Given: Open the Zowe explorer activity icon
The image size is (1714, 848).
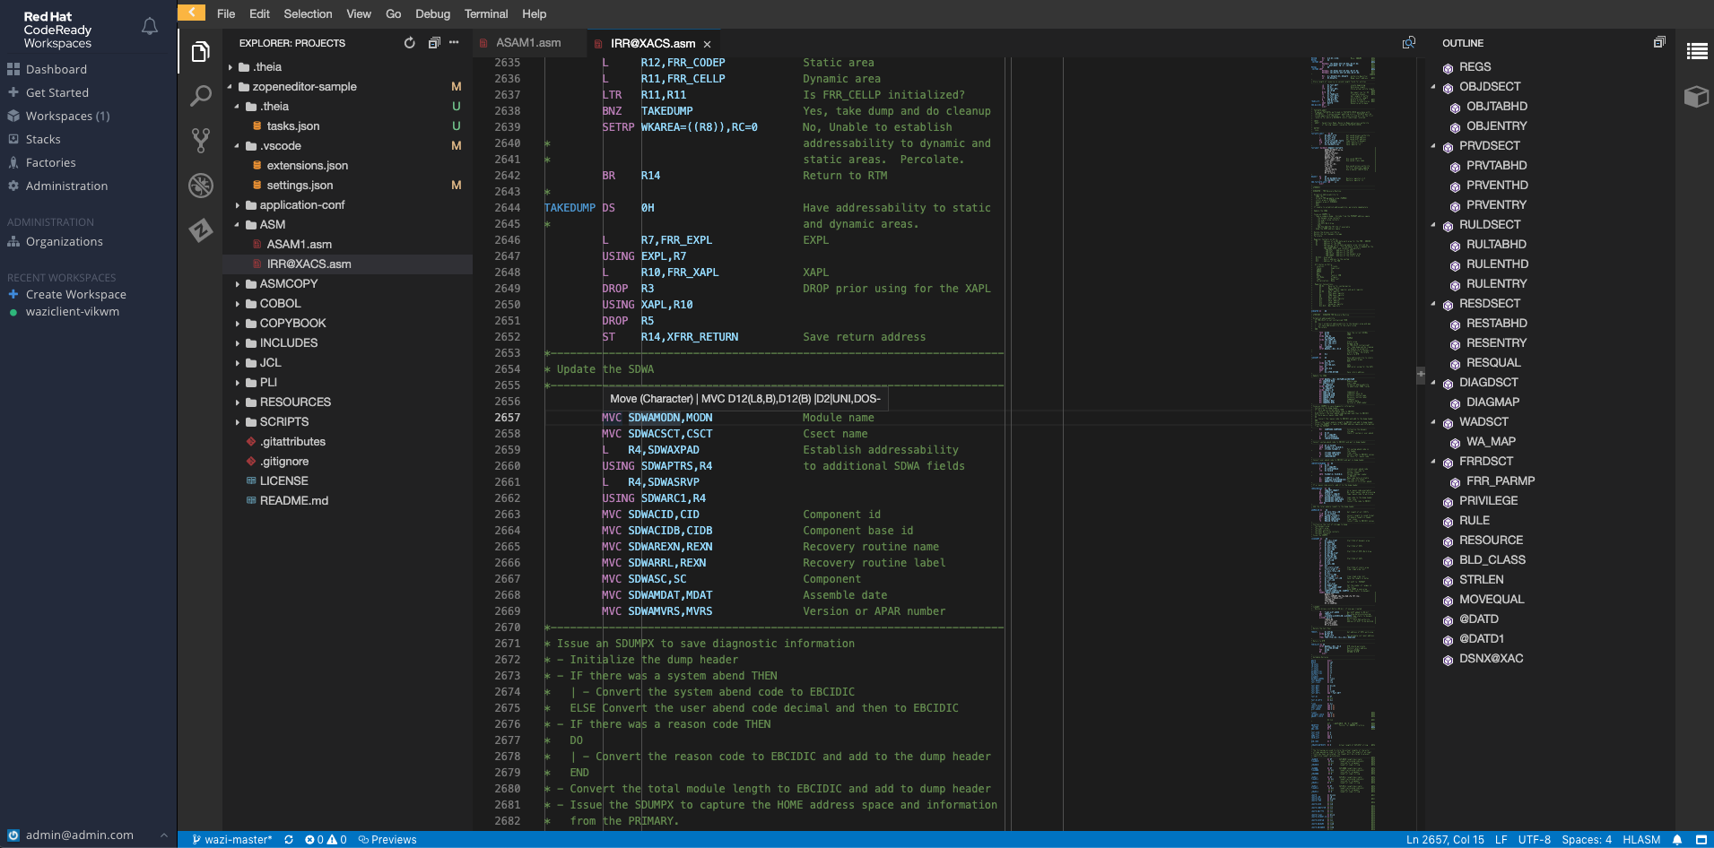Looking at the screenshot, I should 201,230.
